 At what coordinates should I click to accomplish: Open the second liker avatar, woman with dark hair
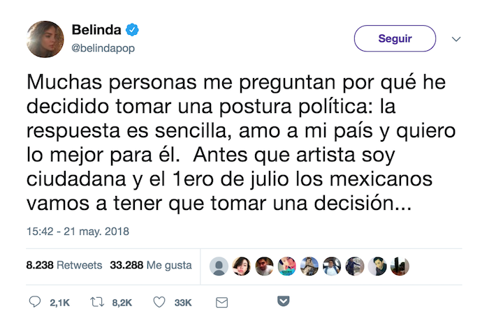pos(242,266)
